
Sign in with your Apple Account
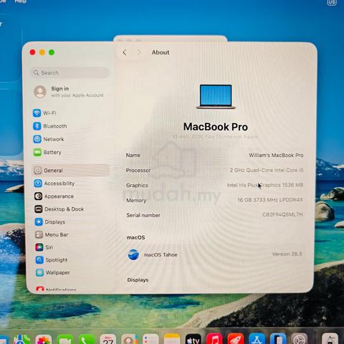pos(70,92)
